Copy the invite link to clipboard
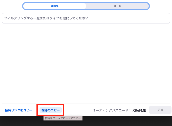This screenshot has width=172, height=126. point(19,110)
